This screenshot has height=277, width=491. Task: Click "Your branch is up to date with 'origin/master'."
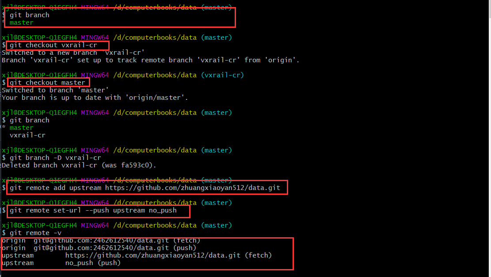click(95, 98)
